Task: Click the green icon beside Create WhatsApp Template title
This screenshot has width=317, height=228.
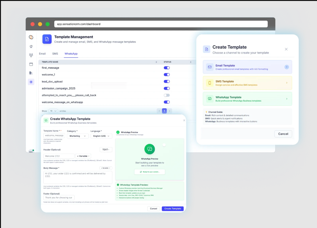Action: (x=46, y=120)
